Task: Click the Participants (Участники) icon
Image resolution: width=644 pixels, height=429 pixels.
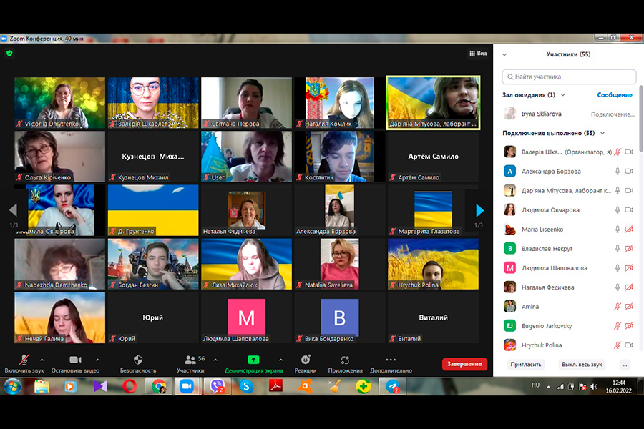Action: [x=190, y=360]
